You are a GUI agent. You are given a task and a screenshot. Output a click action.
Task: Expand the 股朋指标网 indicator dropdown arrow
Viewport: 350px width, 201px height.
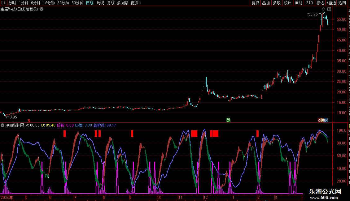click(2, 125)
